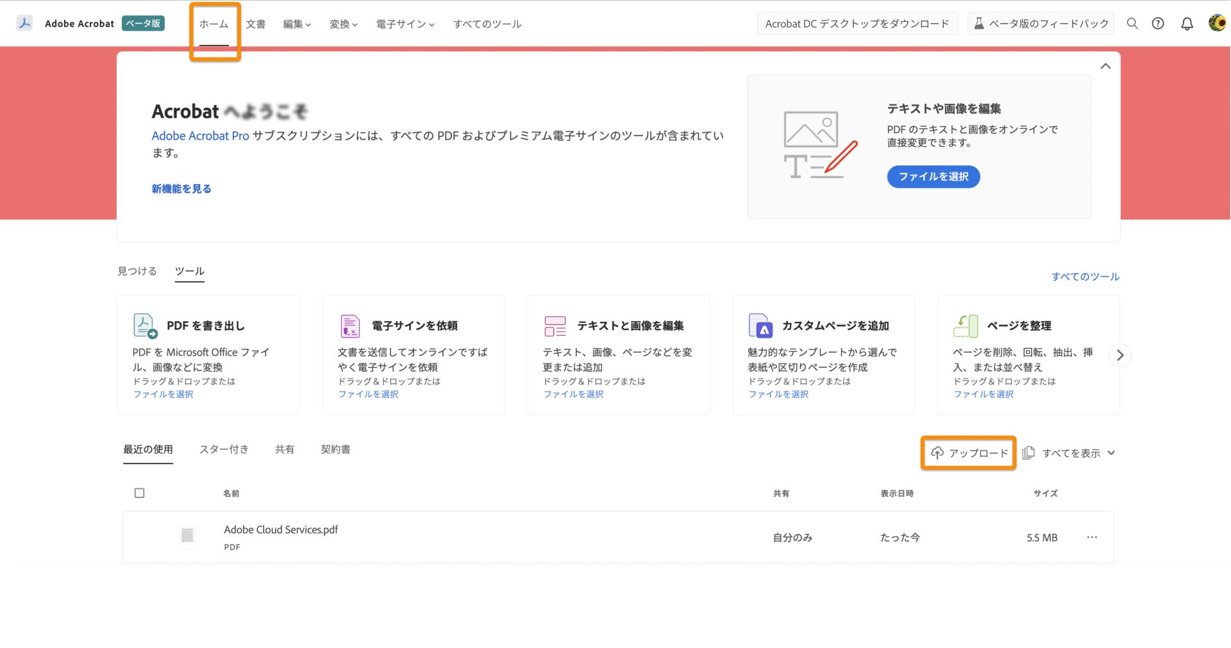Show more tools with the right arrow
Viewport: 1231px width, 648px height.
pos(1120,355)
